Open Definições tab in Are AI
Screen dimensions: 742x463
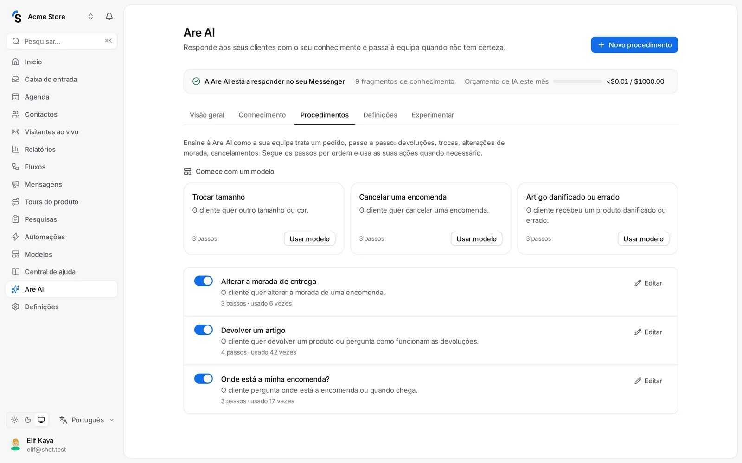(380, 115)
